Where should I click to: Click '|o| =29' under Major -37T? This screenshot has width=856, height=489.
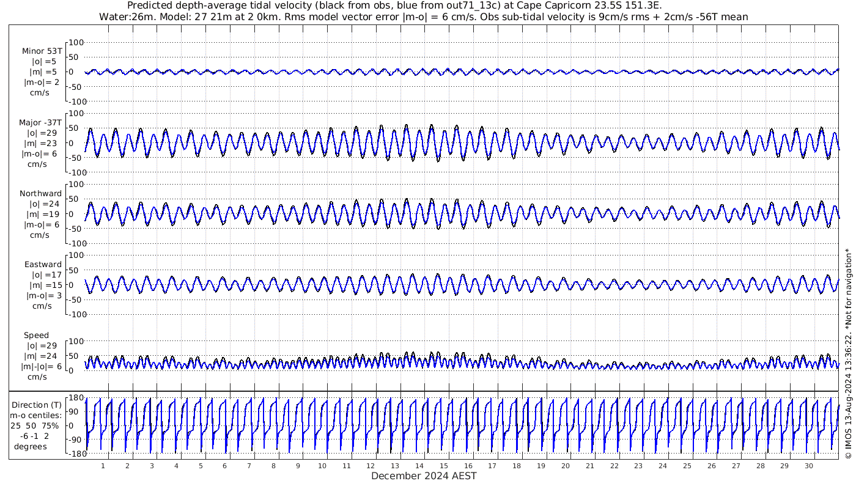tap(42, 133)
